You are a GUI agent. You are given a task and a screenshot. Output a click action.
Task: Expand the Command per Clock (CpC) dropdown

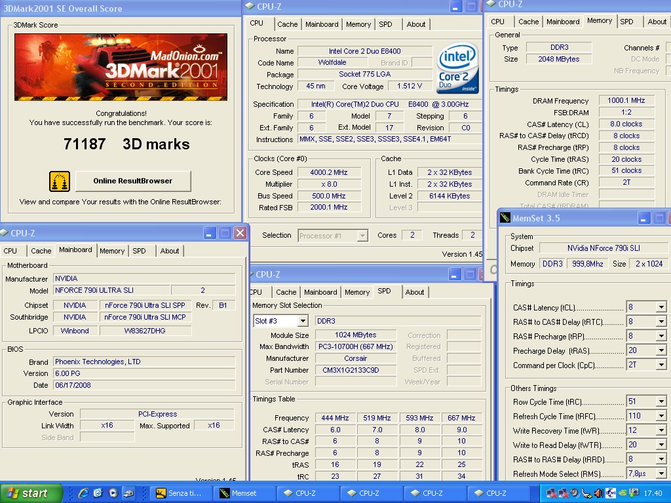pos(661,365)
